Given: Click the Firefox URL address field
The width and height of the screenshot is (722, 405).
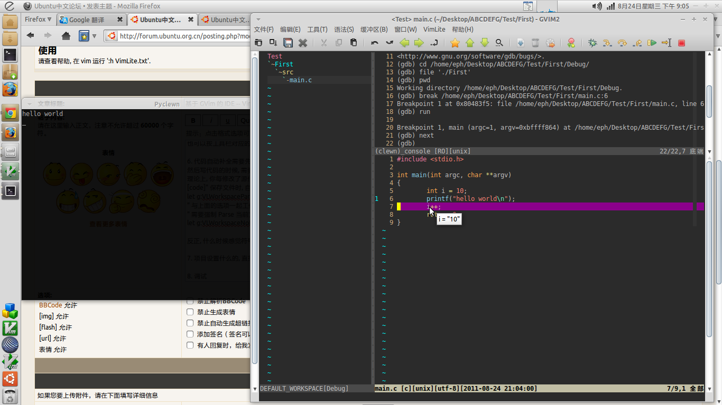Looking at the screenshot, I should (x=185, y=36).
